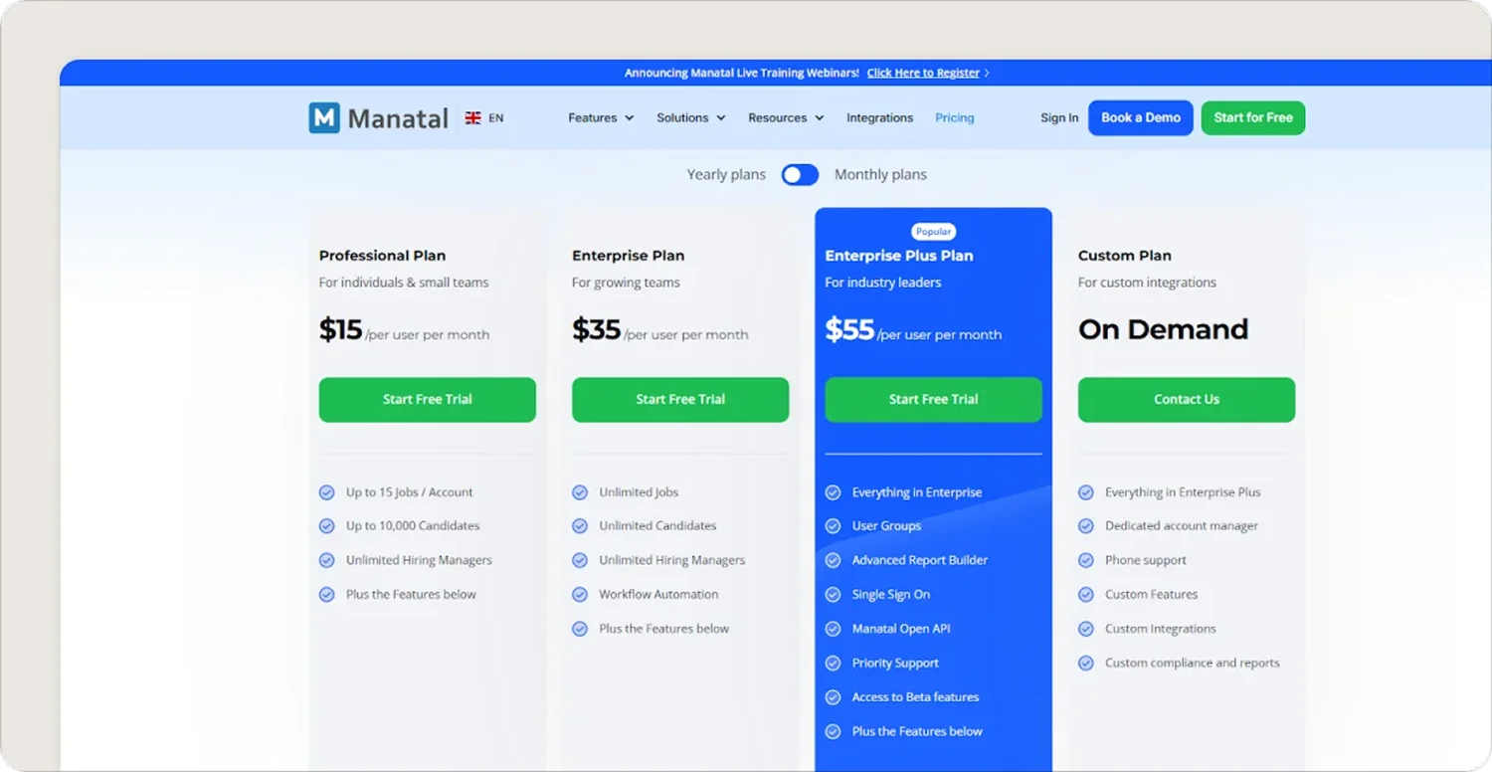Click checkmark icon beside Single Sign On
This screenshot has height=772, width=1492.
pyautogui.click(x=834, y=595)
